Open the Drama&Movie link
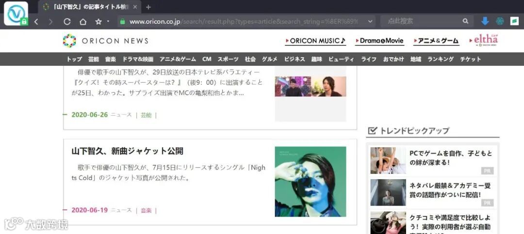This screenshot has width=524, height=234. (379, 41)
